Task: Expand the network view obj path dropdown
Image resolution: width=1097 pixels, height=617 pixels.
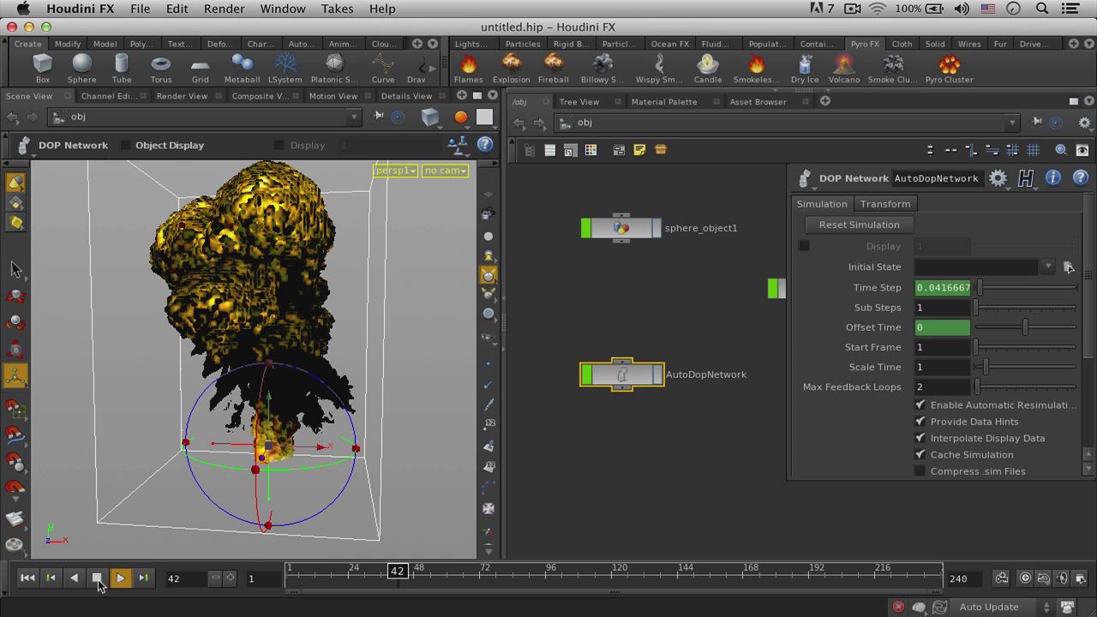Action: pyautogui.click(x=1012, y=123)
